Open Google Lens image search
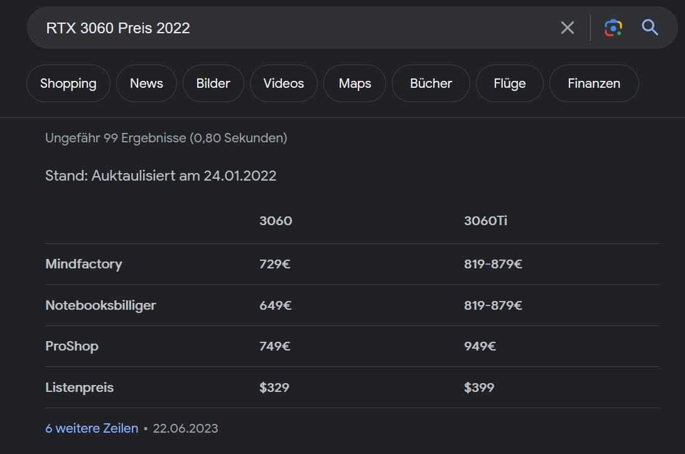 tap(613, 28)
